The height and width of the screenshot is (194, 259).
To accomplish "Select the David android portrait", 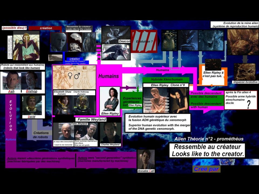I will (32, 105).
